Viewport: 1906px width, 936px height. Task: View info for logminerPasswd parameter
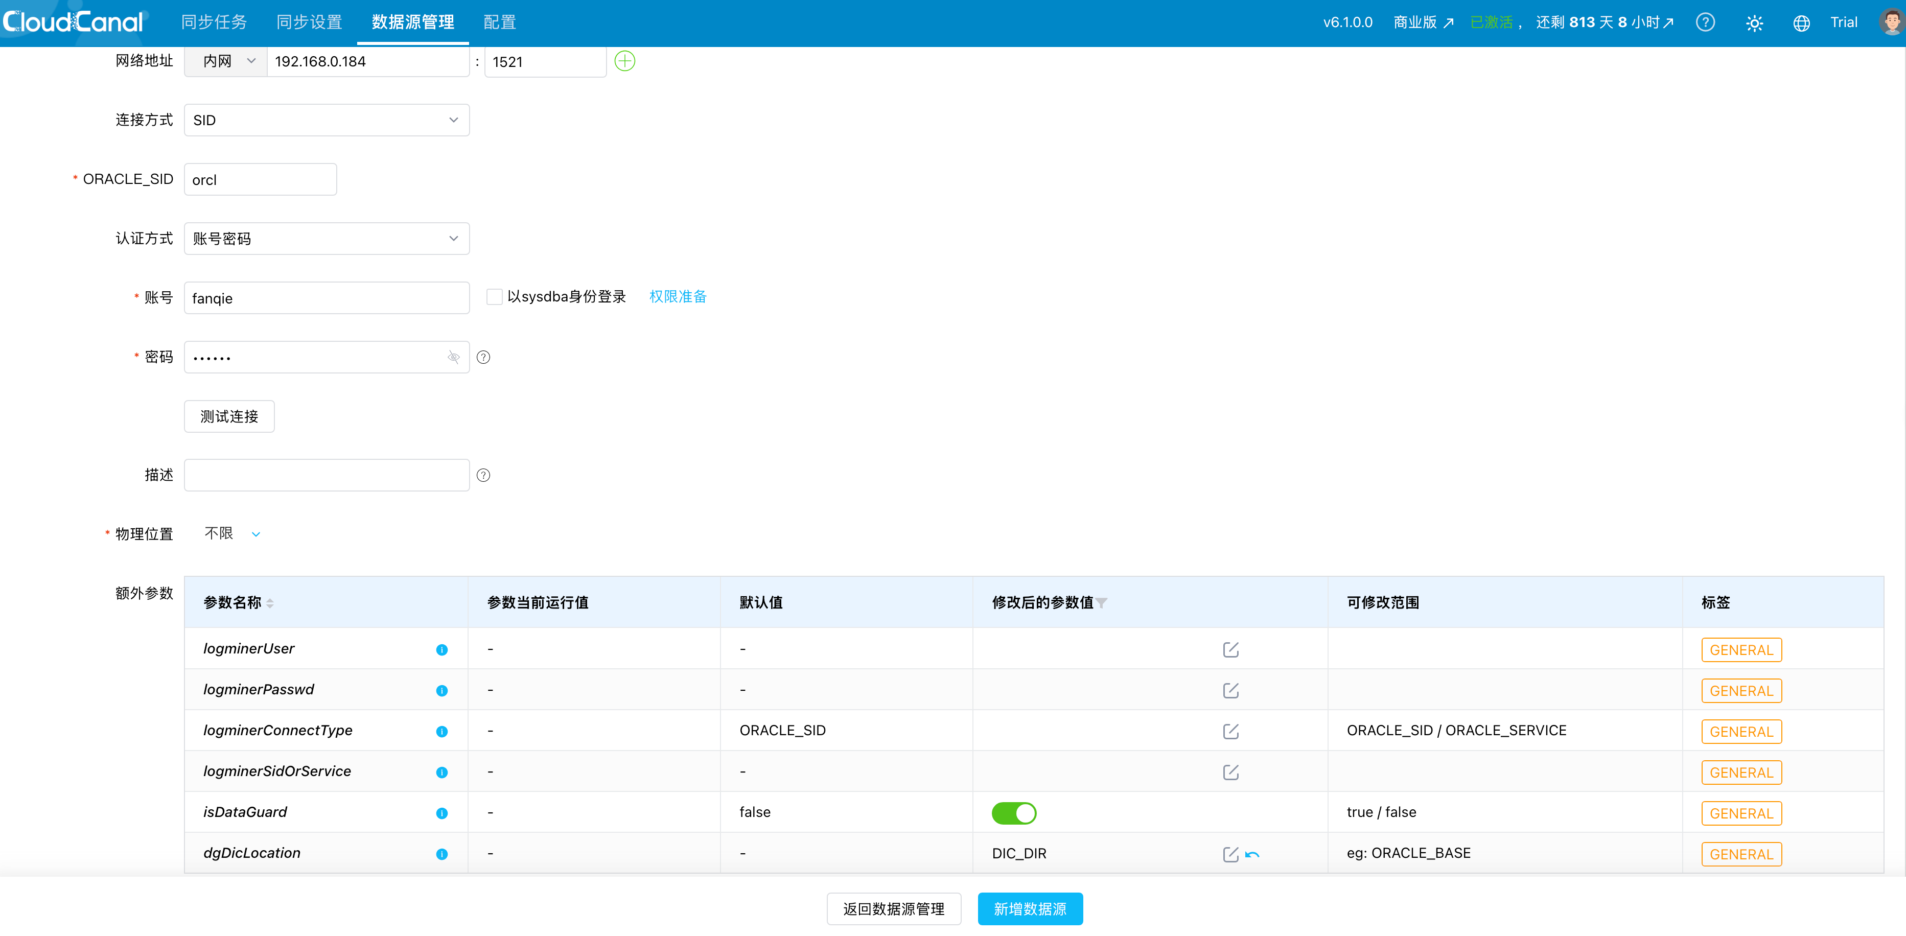click(x=441, y=690)
